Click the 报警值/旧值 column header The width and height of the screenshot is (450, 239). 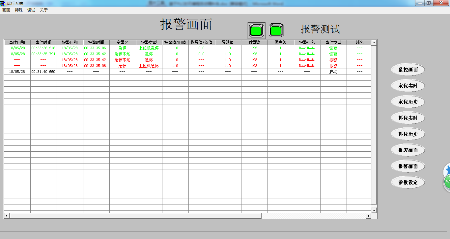(175, 43)
